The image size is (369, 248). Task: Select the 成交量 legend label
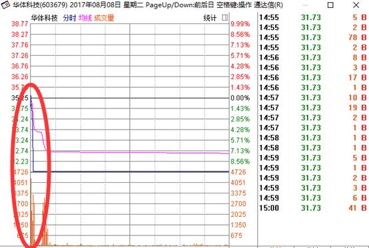click(x=104, y=18)
